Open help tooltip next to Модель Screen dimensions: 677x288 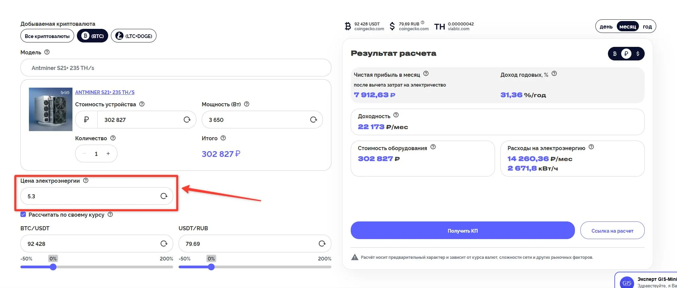click(47, 52)
